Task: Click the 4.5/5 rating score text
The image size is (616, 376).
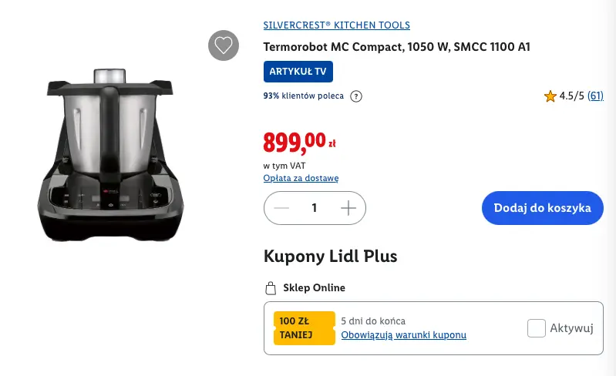Action: pyautogui.click(x=571, y=96)
